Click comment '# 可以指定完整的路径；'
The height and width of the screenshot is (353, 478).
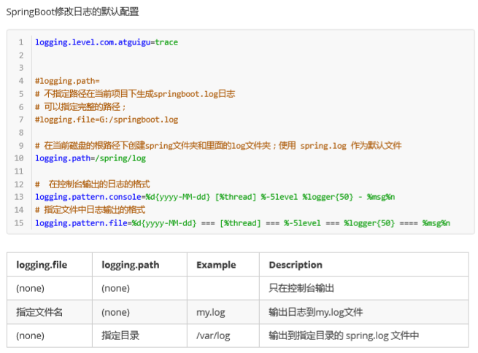[x=80, y=107]
